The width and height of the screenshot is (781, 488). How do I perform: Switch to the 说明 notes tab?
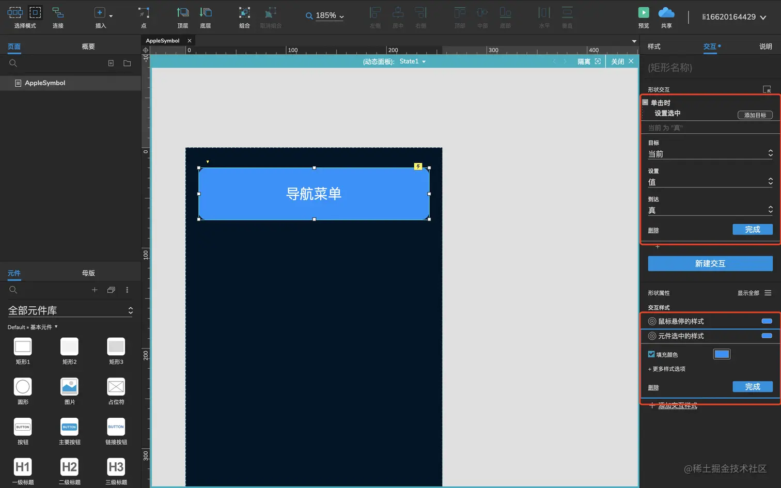766,46
